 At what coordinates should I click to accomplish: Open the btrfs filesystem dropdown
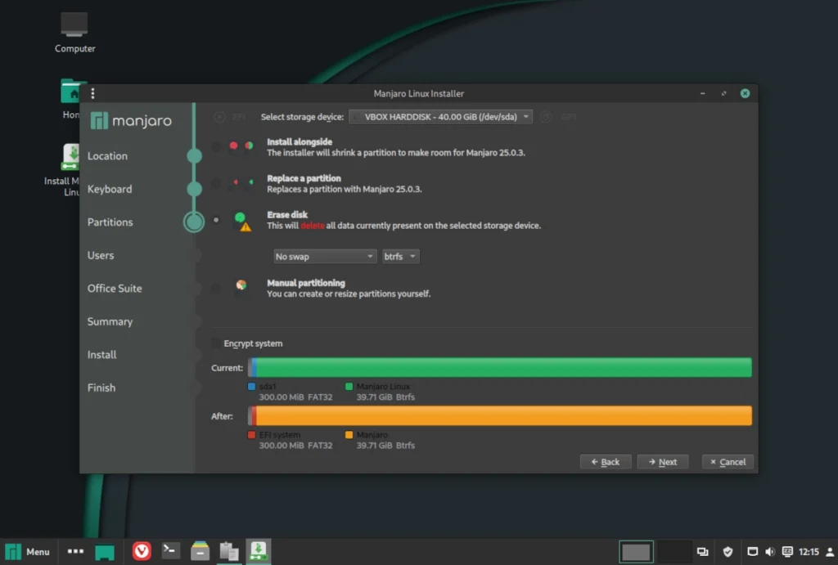400,256
